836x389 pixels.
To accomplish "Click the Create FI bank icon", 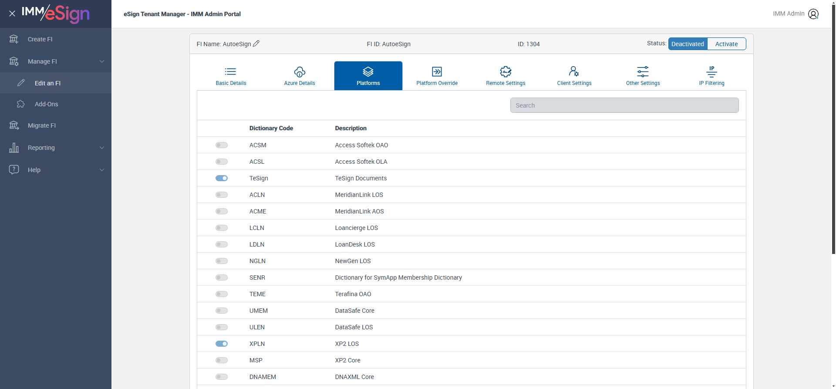I will 14,39.
